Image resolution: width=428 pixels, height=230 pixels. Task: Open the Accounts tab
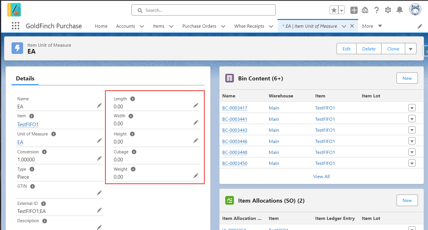click(x=125, y=26)
